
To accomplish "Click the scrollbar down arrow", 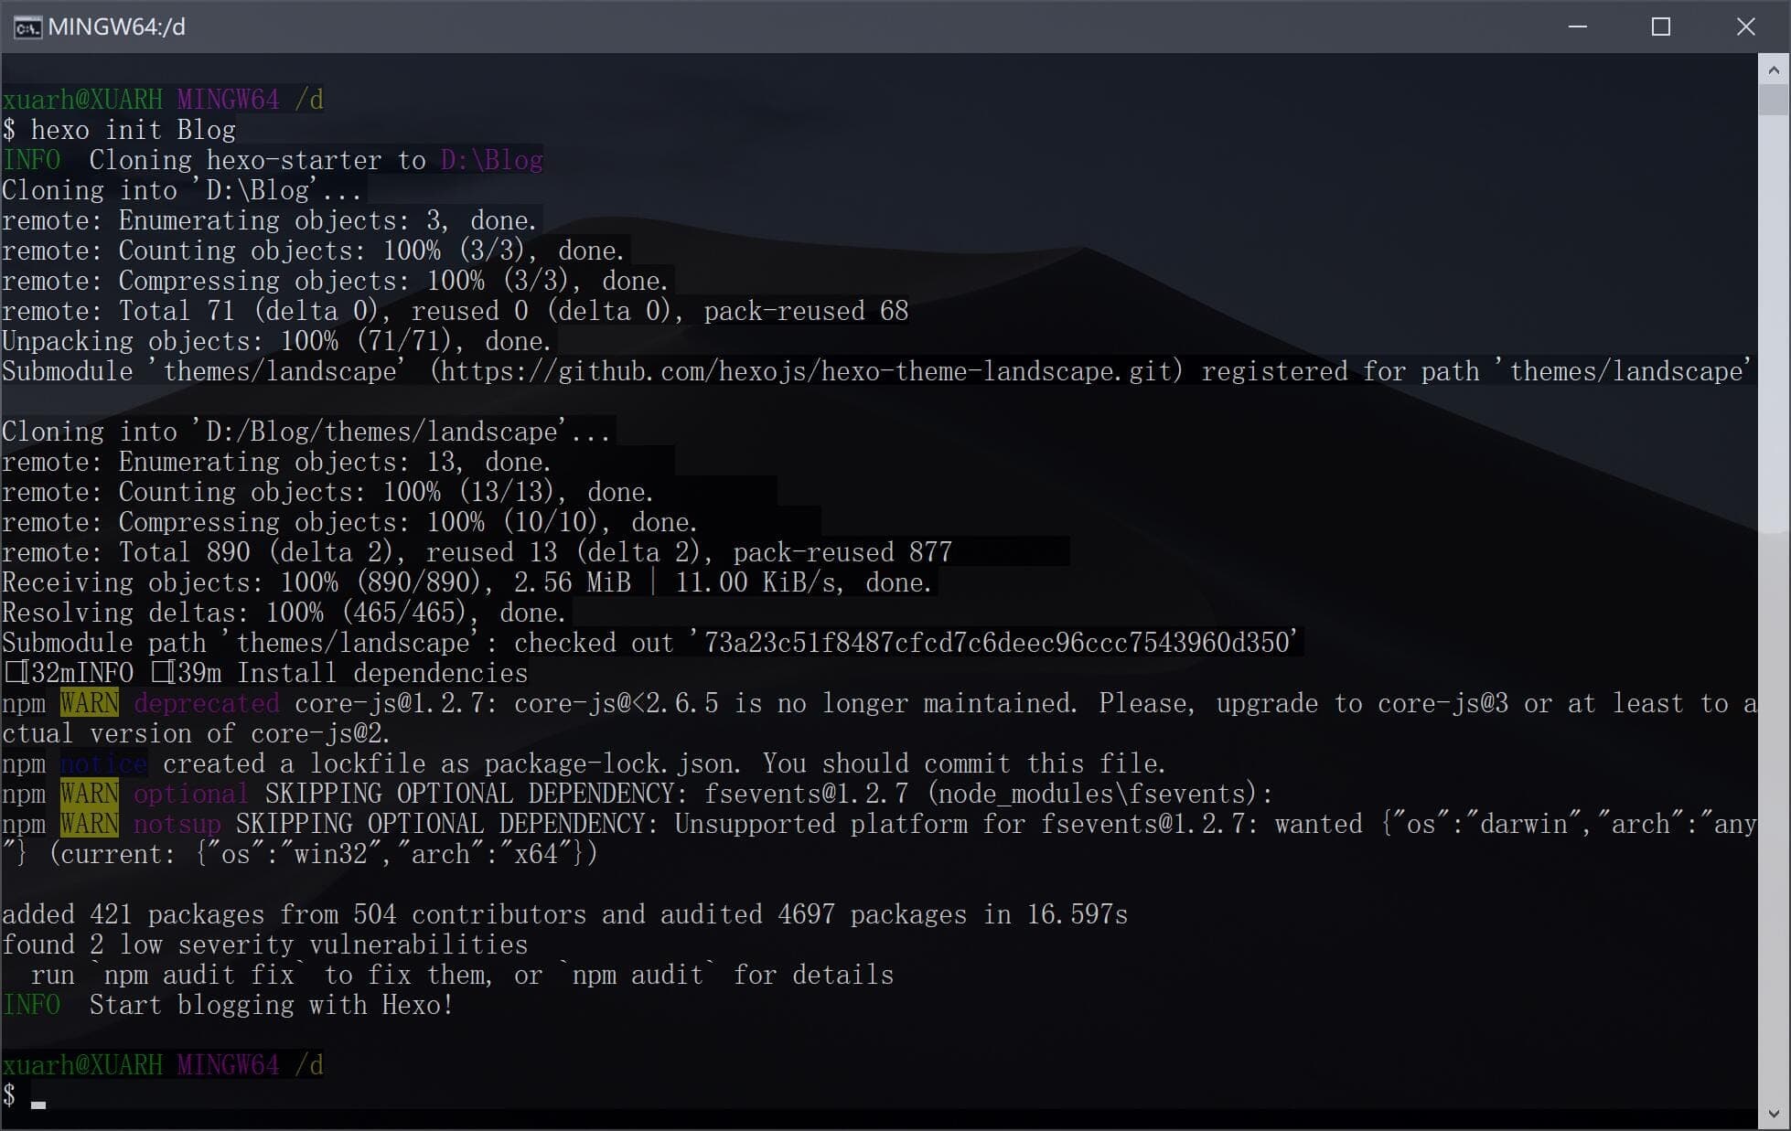I will (1774, 1114).
